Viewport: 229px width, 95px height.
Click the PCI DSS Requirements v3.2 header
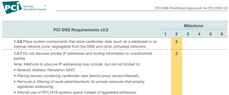pos(81,30)
